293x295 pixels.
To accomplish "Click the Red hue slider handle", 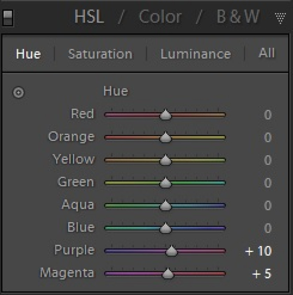I will pyautogui.click(x=165, y=114).
